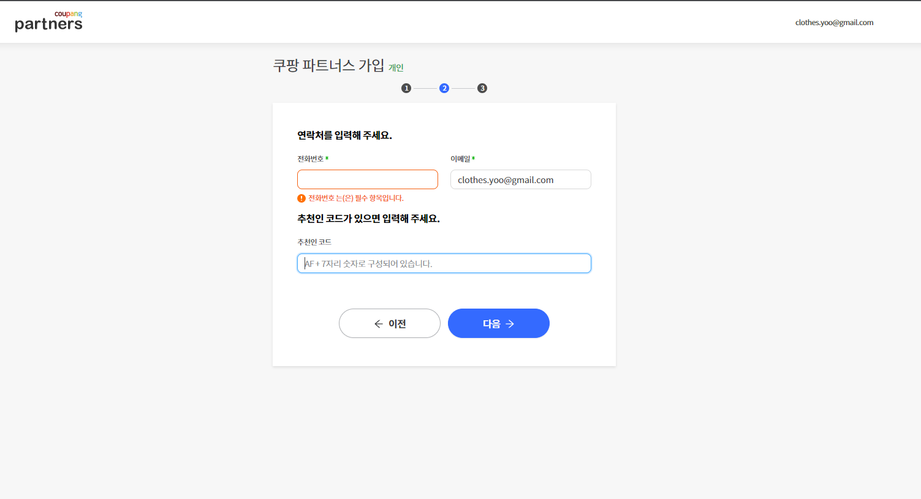The height and width of the screenshot is (499, 921).
Task: Click the 이메일 field label
Action: 460,159
